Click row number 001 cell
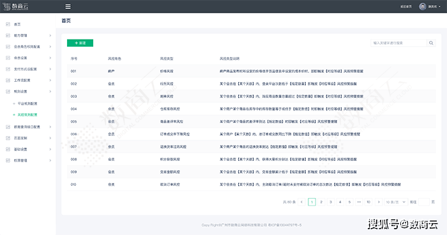447x235 pixels. coord(73,71)
